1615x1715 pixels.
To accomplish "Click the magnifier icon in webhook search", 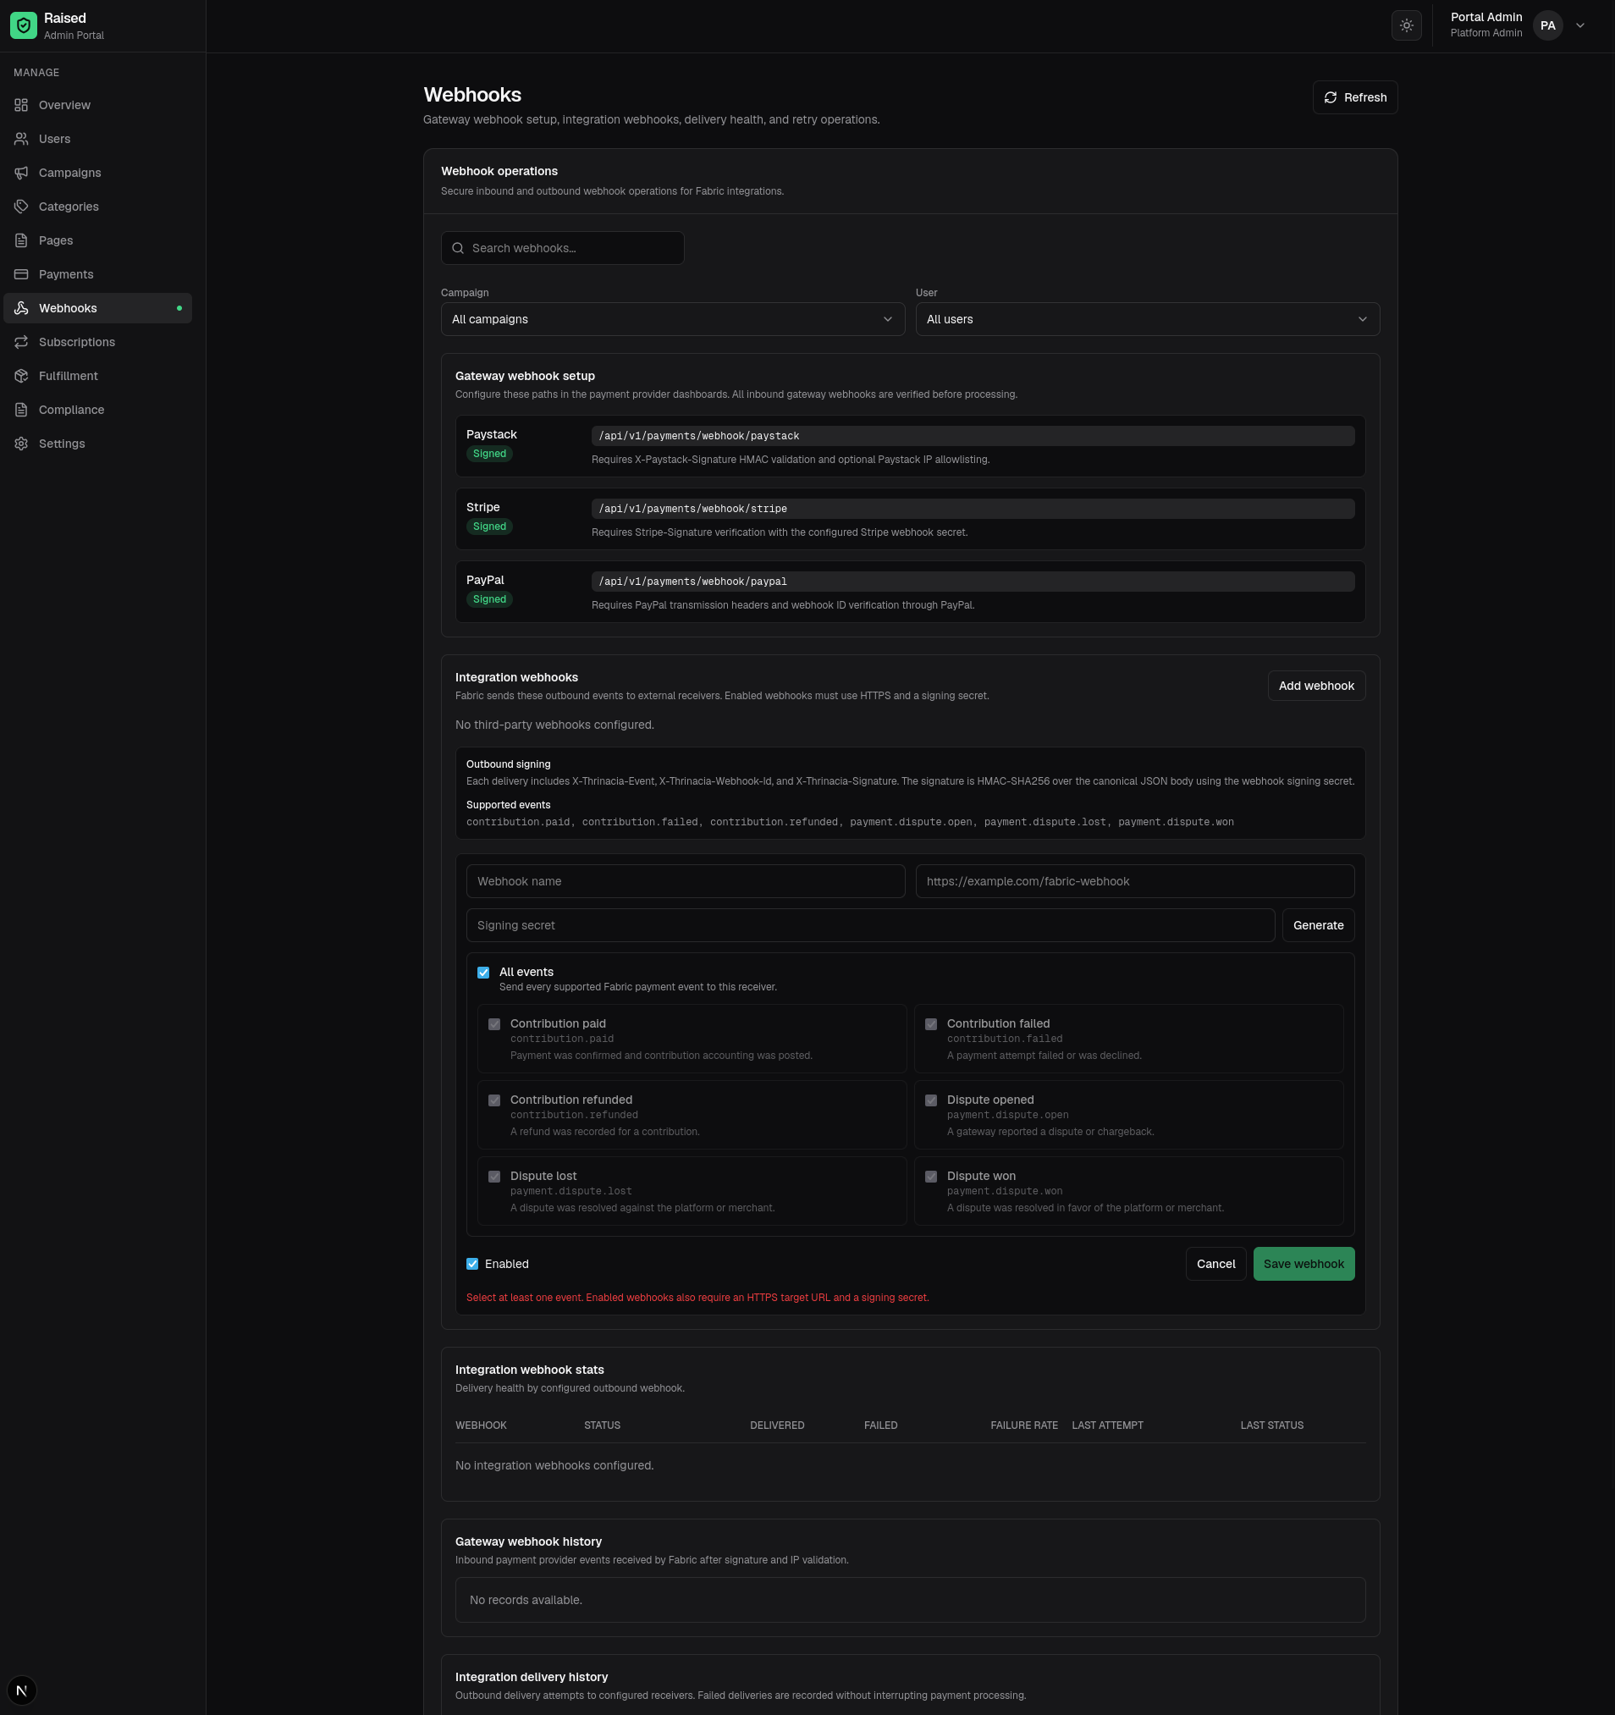I will tap(458, 249).
